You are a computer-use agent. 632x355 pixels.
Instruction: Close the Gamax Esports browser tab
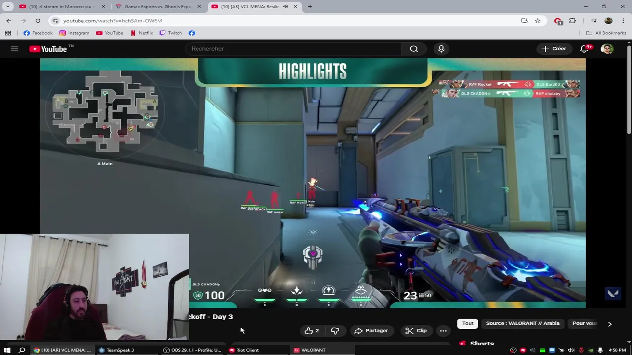198,6
